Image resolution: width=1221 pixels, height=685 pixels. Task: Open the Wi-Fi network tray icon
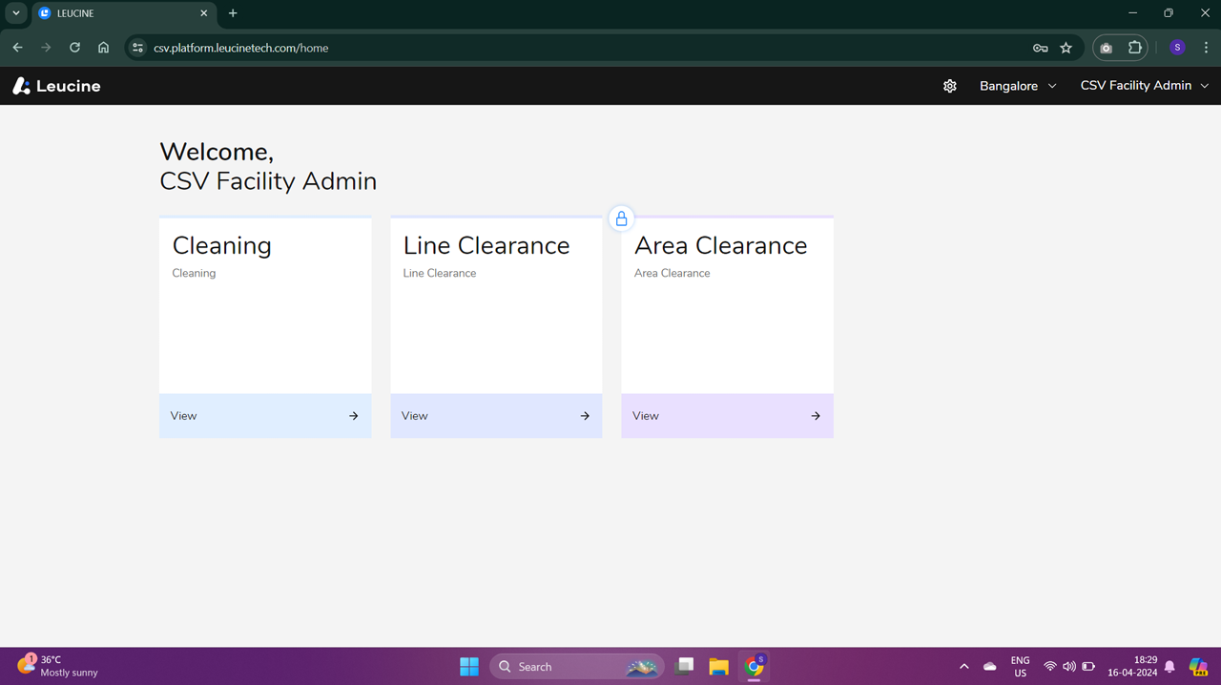tap(1050, 667)
